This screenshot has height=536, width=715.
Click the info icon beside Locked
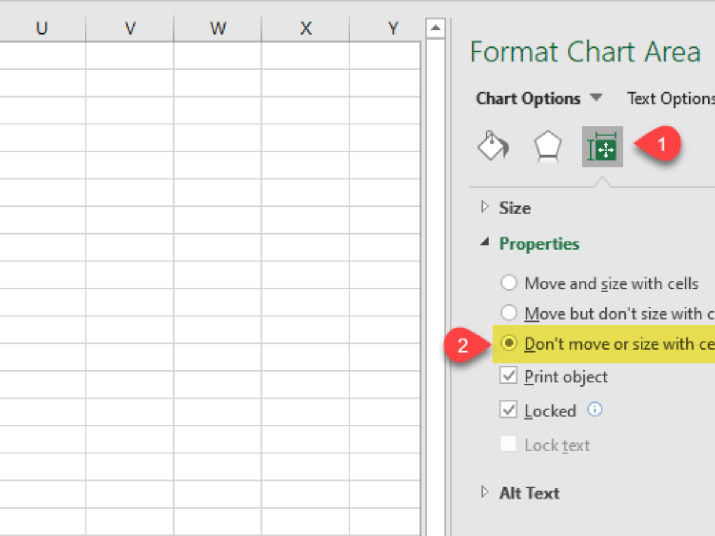(x=595, y=410)
